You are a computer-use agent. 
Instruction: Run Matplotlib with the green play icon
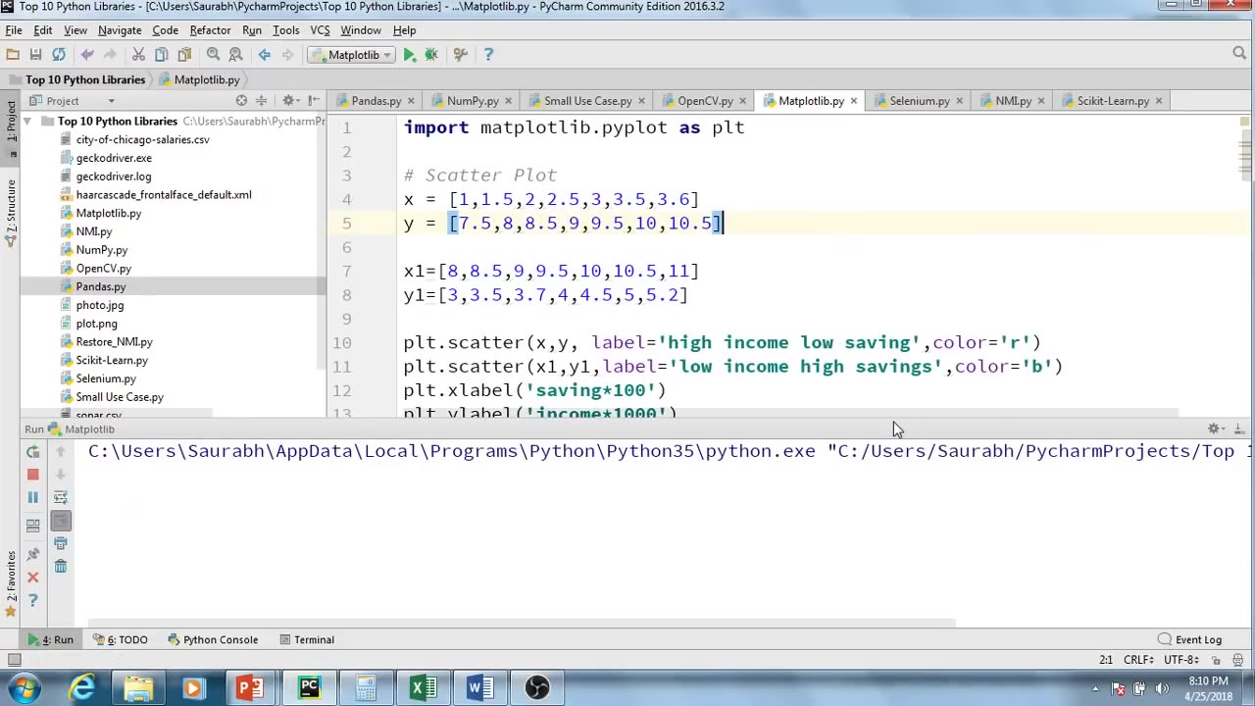[x=409, y=55]
